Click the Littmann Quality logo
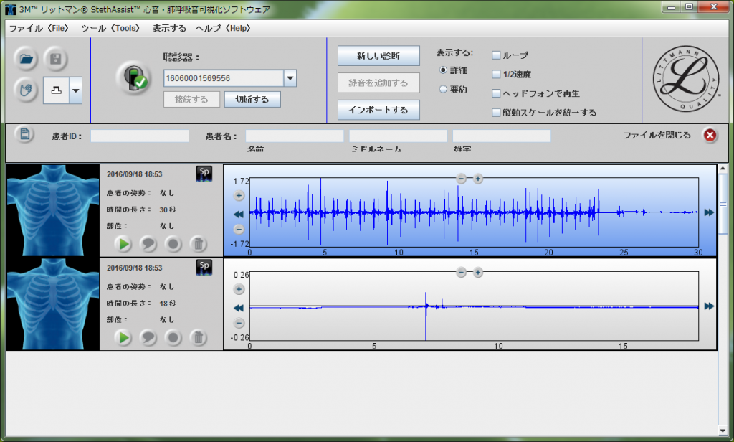The width and height of the screenshot is (734, 442). [x=686, y=79]
